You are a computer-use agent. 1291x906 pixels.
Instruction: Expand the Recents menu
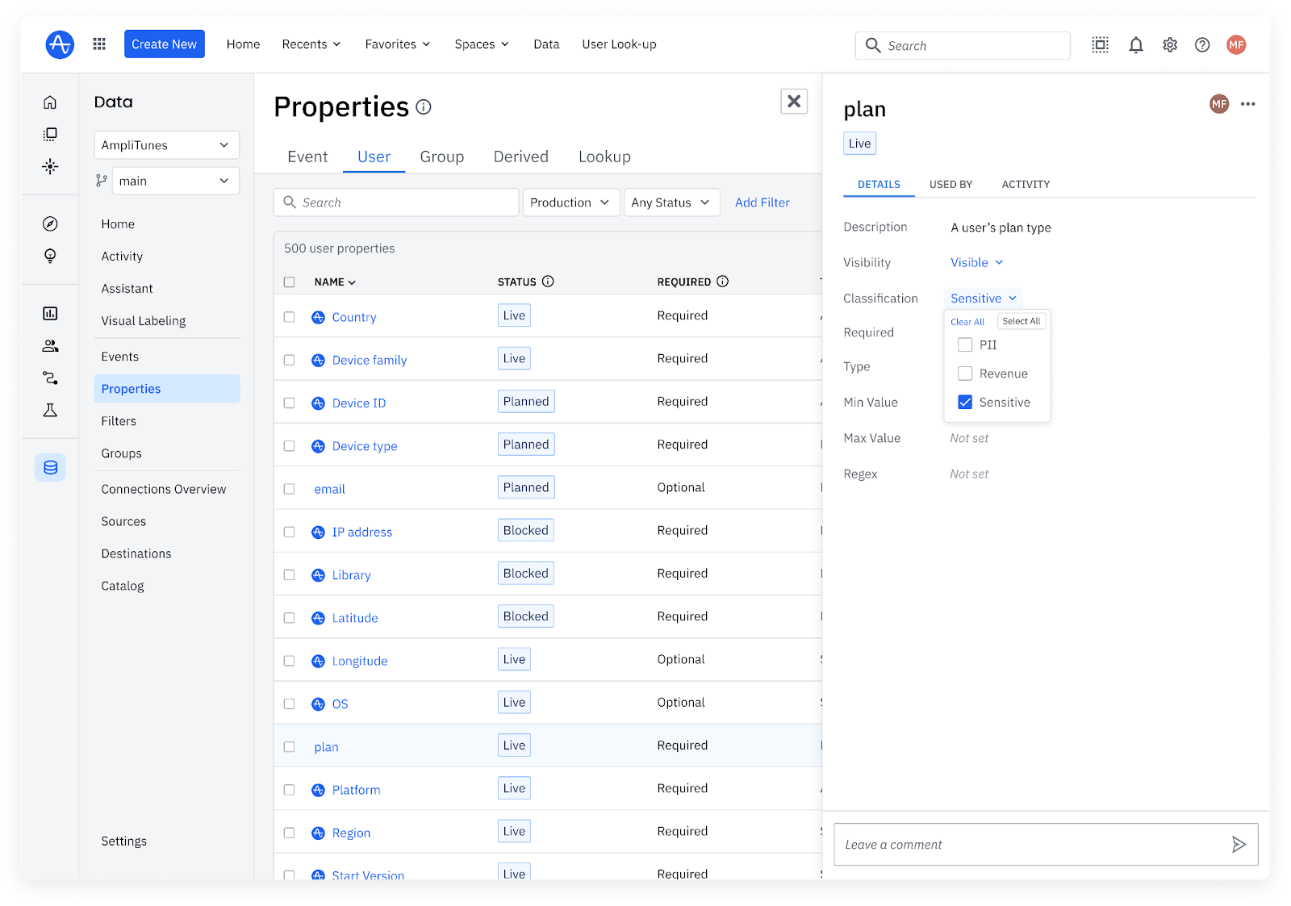point(311,44)
